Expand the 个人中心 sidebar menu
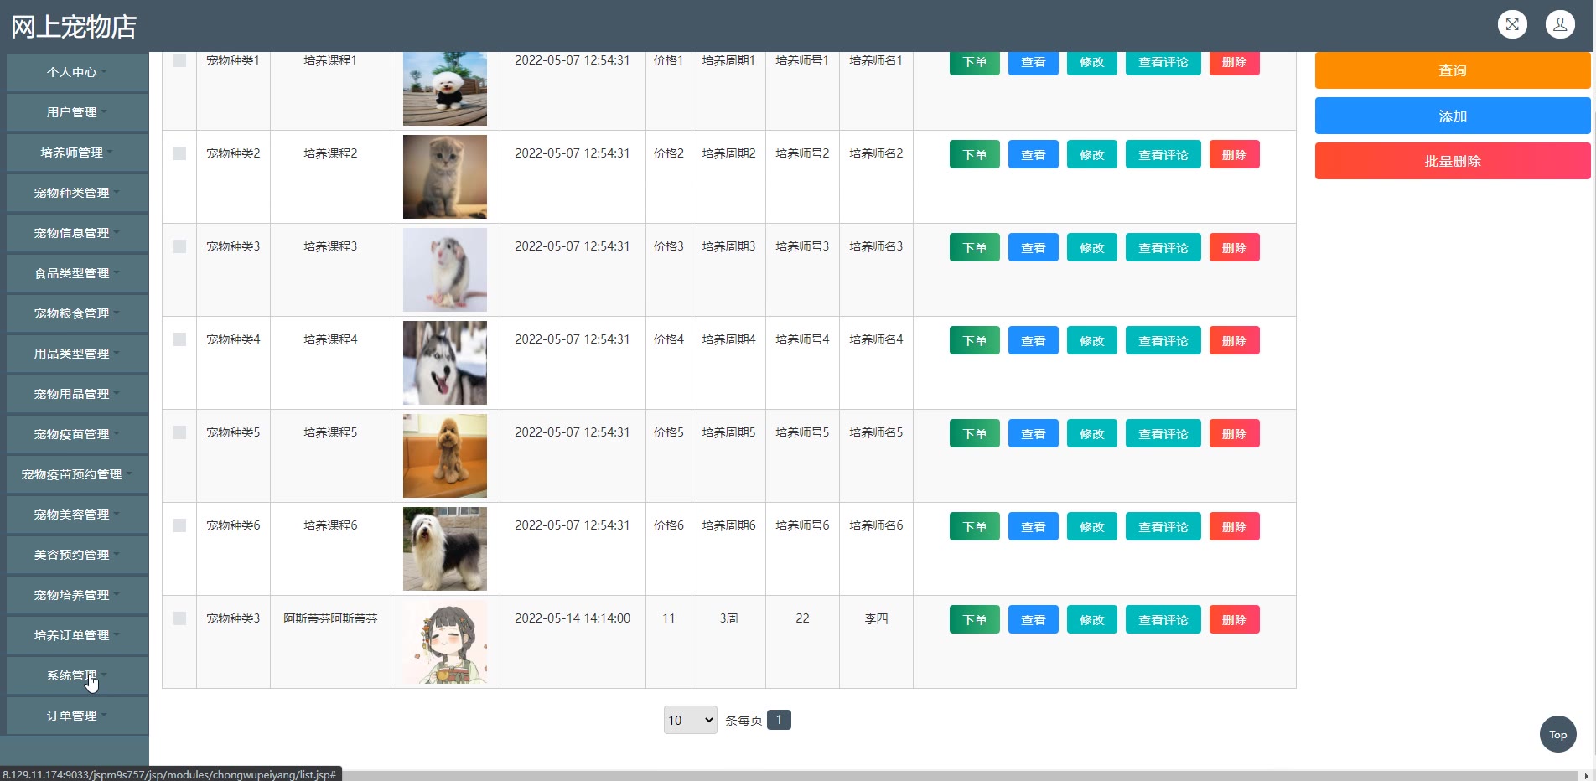This screenshot has width=1596, height=781. point(77,72)
